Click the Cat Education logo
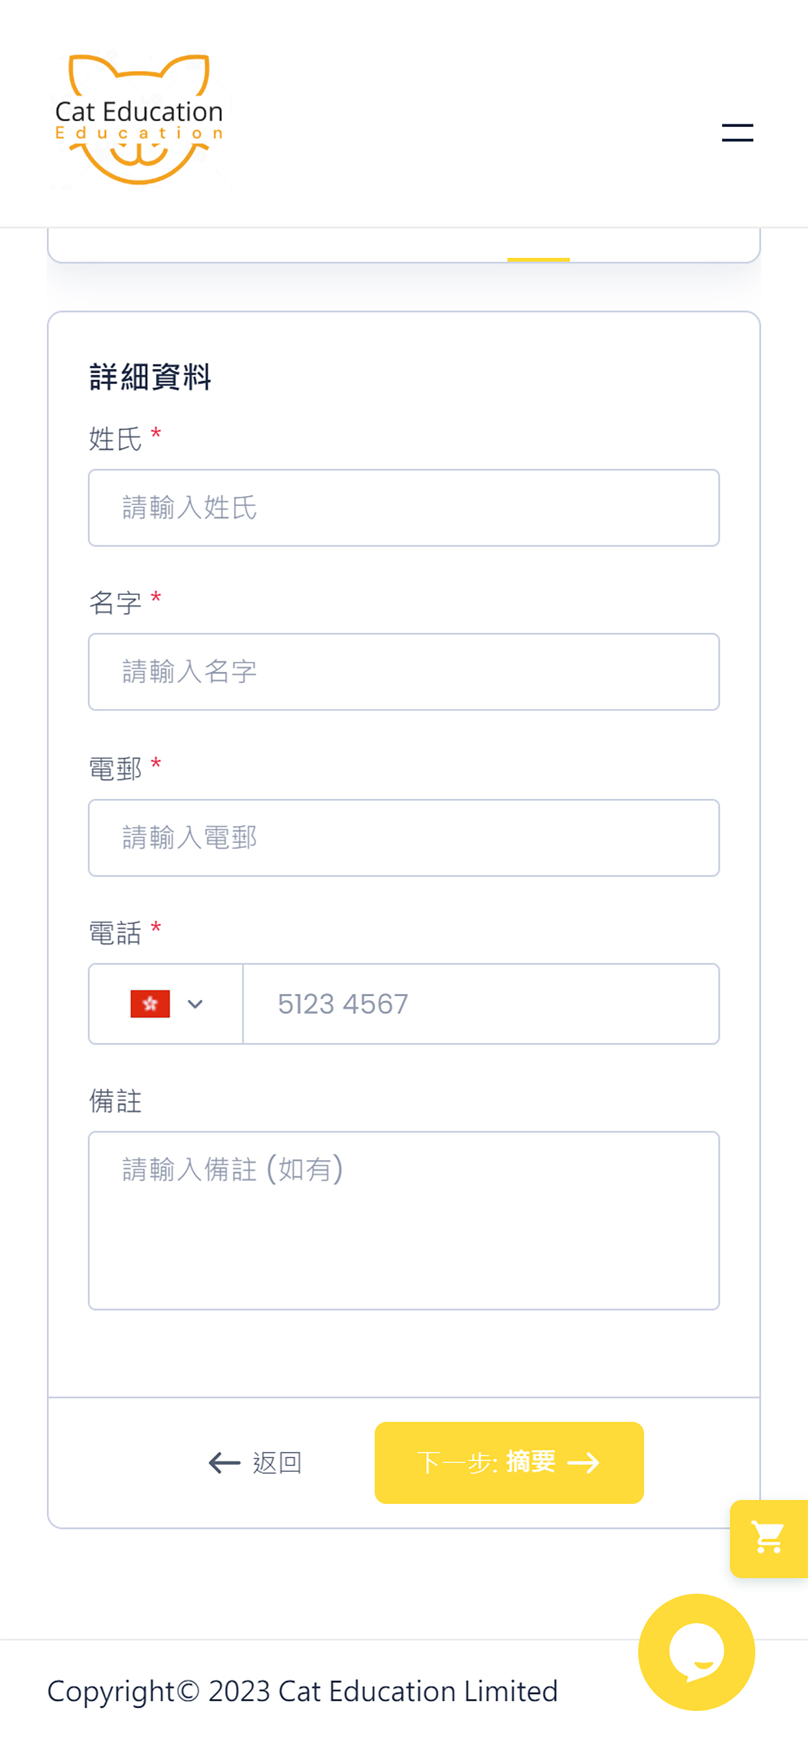Viewport: 808px width, 1750px height. click(140, 120)
